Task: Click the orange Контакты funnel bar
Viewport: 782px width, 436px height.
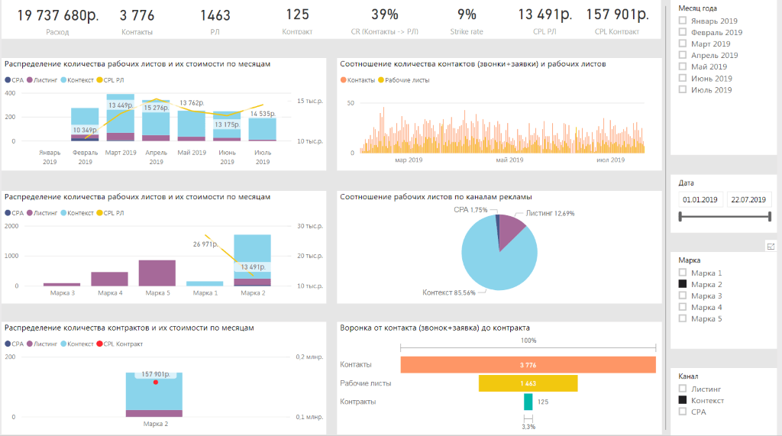Action: pyautogui.click(x=527, y=365)
